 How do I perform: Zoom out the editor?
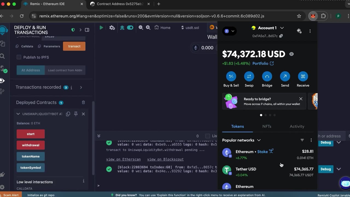(141, 28)
